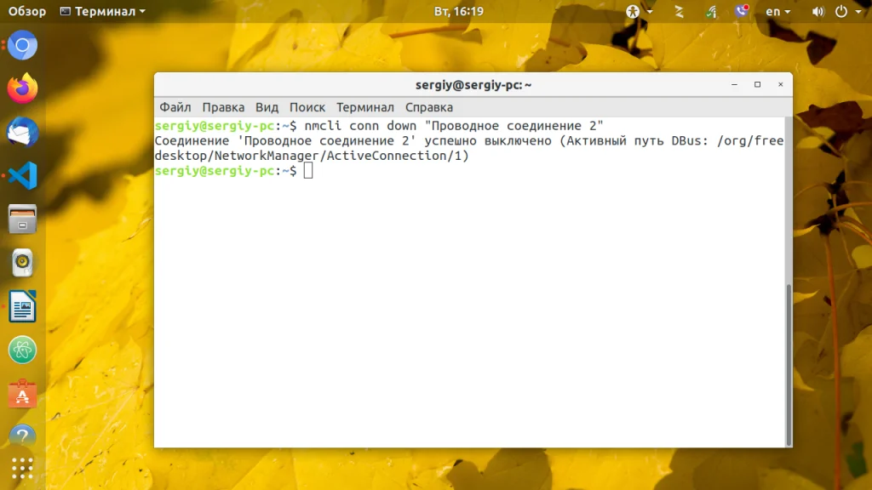Open Rhythmbox speaker icon in dock
The width and height of the screenshot is (872, 490).
pos(22,262)
